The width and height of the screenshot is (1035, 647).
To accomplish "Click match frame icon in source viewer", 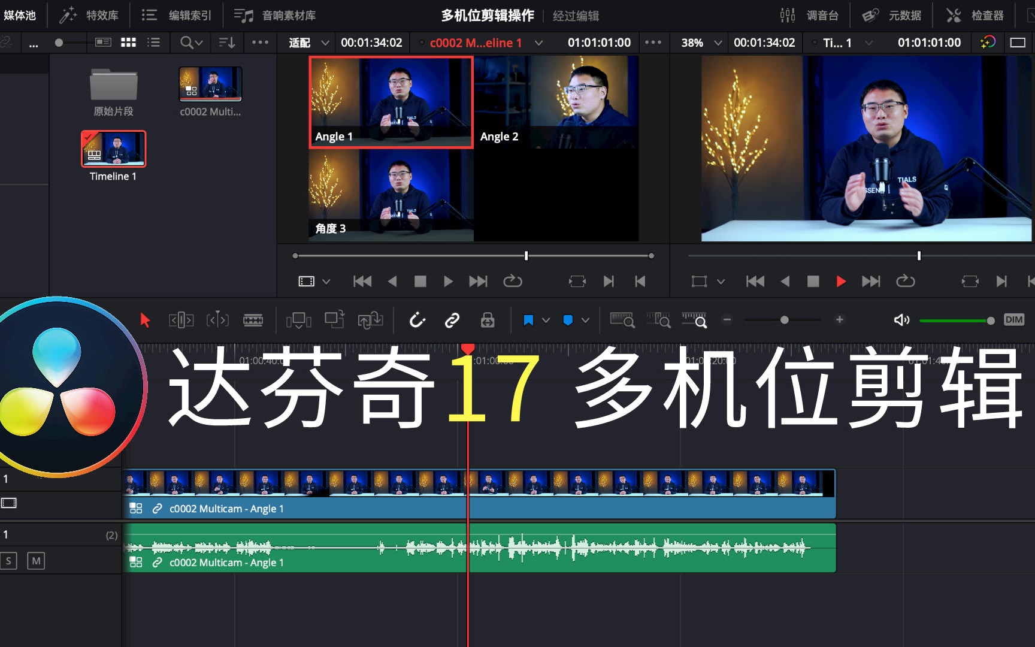I will 577,282.
